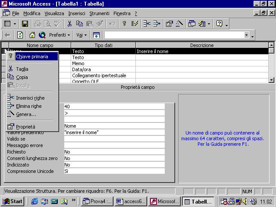Click the Primary Key toolbar icon
Image resolution: width=276 pixels, height=207 pixels.
tap(125, 24)
